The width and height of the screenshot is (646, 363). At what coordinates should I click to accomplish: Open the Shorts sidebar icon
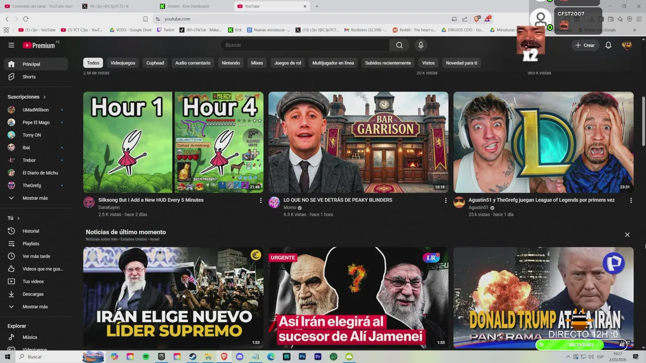[11, 77]
